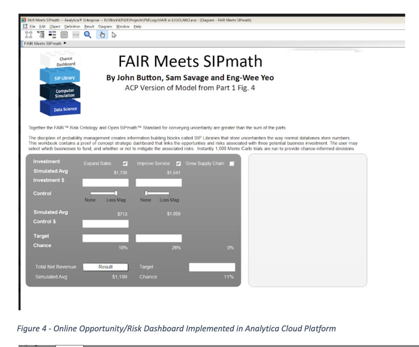419x347 pixels.
Task: Open the Diagram menu
Action: click(x=105, y=27)
